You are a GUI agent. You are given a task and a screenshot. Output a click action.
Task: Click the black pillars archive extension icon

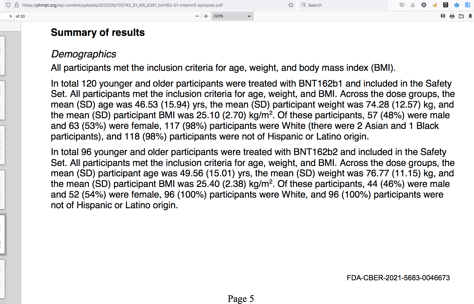coord(446,5)
